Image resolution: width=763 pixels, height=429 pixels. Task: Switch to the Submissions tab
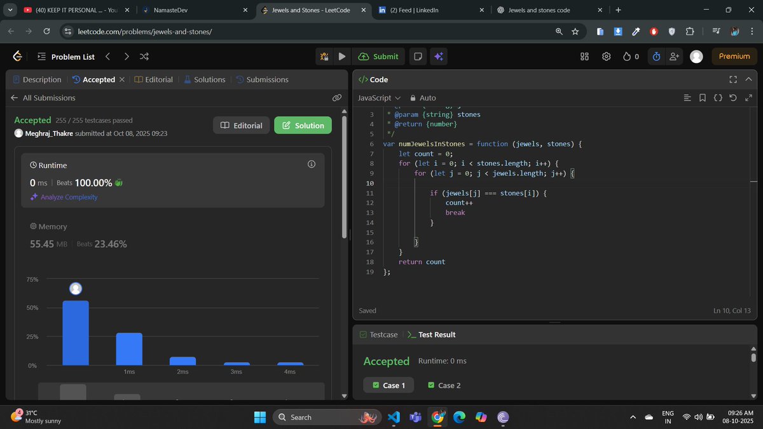point(262,79)
